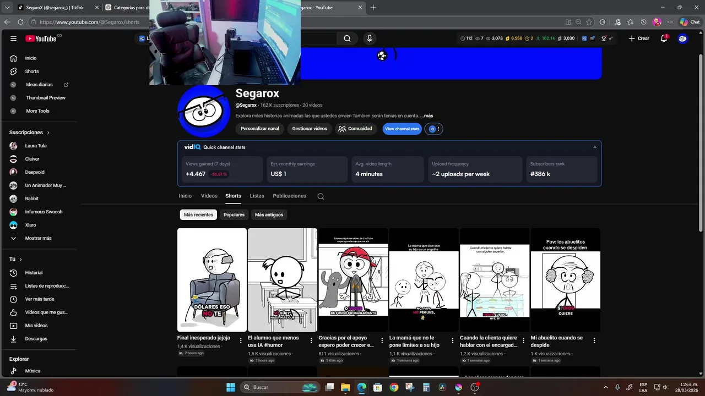Select 'Populares' sort filter
This screenshot has width=705, height=396.
(234, 215)
